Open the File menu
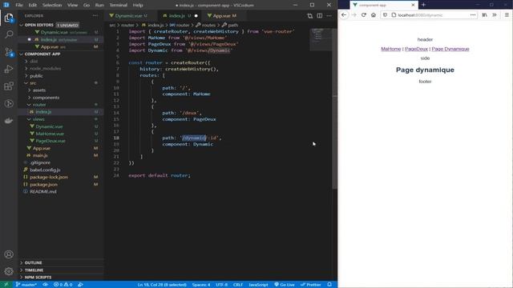Viewport: 513px width, 288px height. coord(19,5)
